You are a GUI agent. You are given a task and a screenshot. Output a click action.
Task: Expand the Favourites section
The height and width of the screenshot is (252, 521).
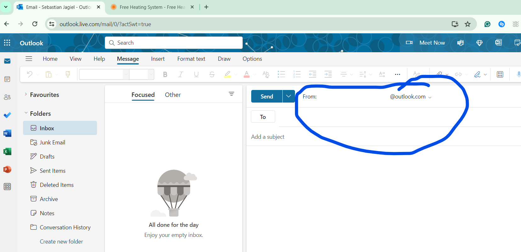[x=26, y=94]
